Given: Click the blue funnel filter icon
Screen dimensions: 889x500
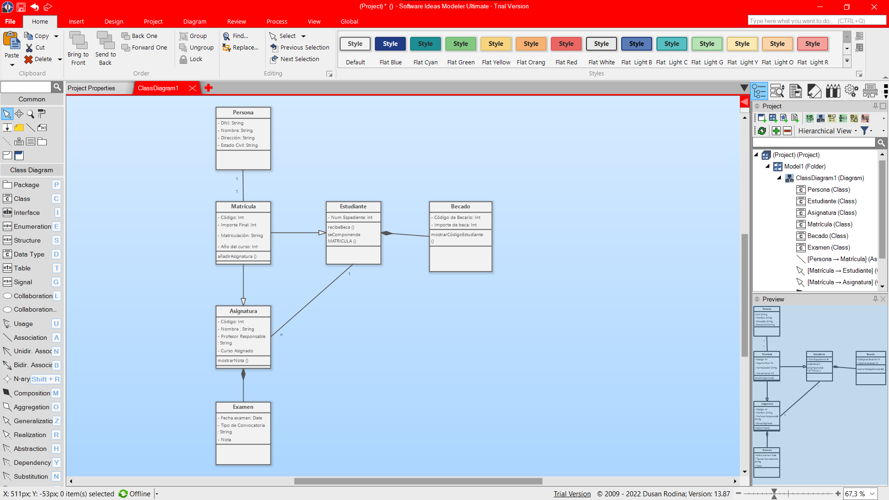Looking at the screenshot, I should tap(864, 131).
